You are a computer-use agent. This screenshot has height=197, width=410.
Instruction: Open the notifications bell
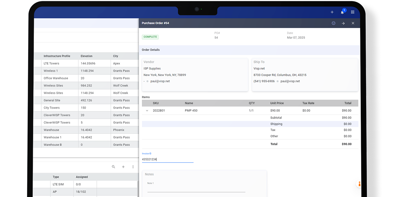click(x=342, y=12)
